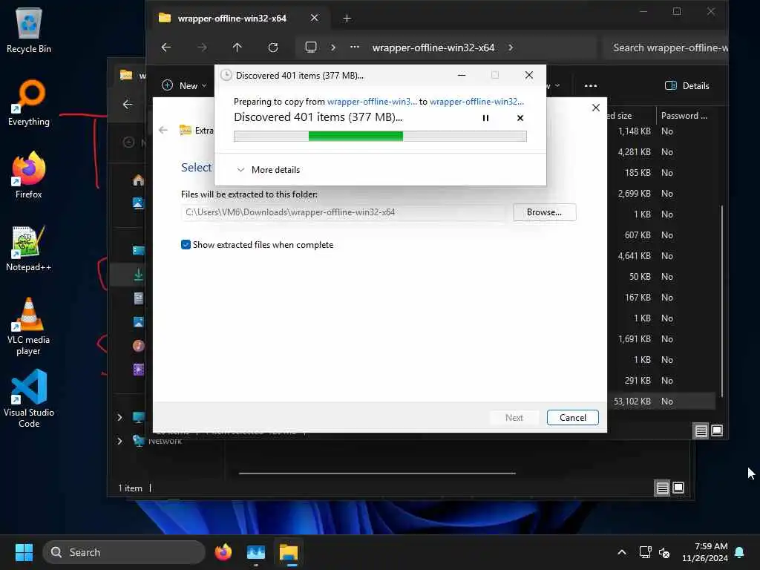Image resolution: width=760 pixels, height=570 pixels.
Task: Open the Photos-like app on taskbar
Action: pyautogui.click(x=256, y=552)
